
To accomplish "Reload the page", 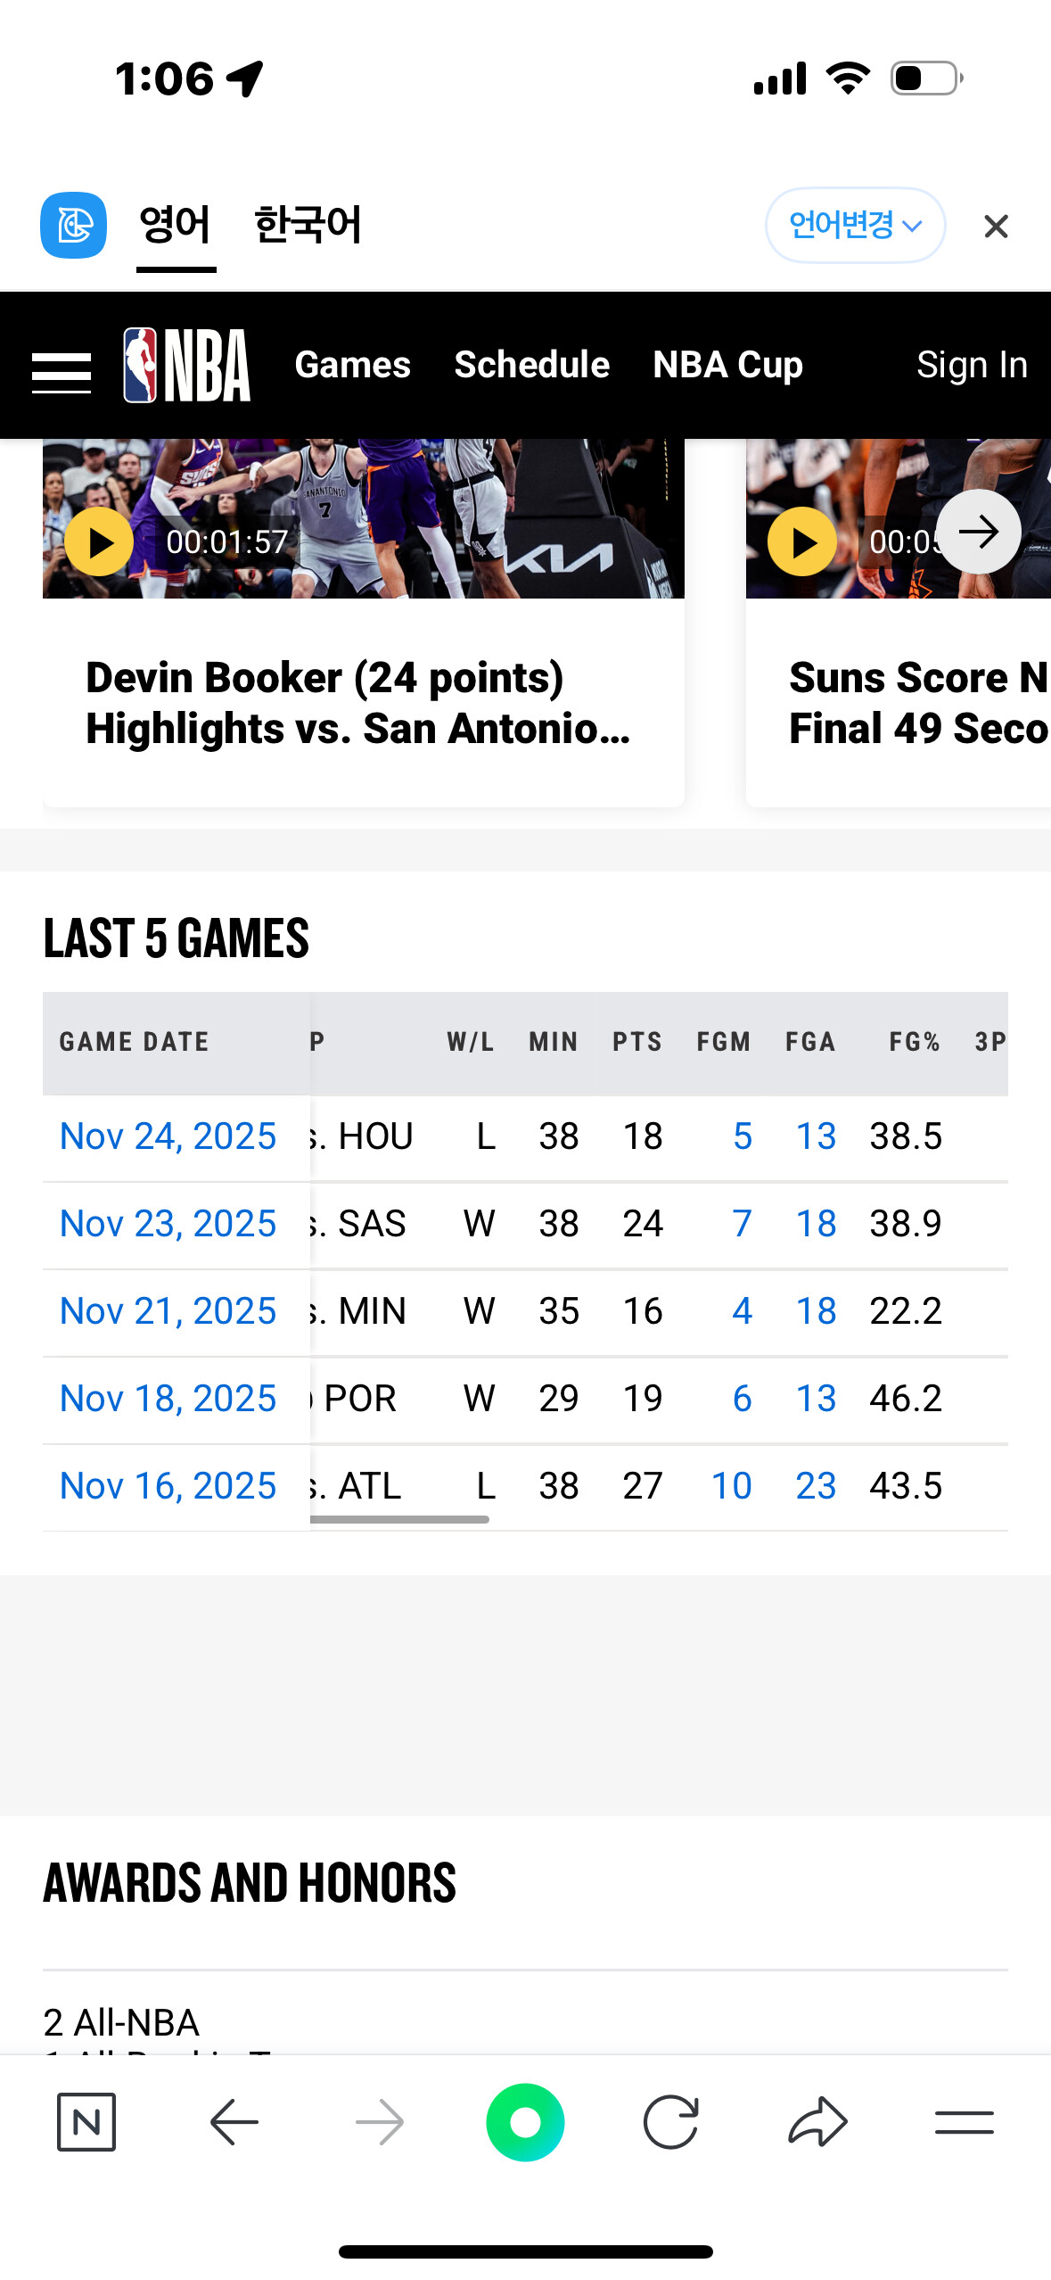I will (x=670, y=2121).
